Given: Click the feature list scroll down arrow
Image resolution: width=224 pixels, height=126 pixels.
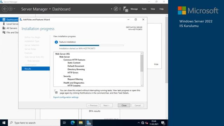Looking at the screenshot, I should point(142,85).
